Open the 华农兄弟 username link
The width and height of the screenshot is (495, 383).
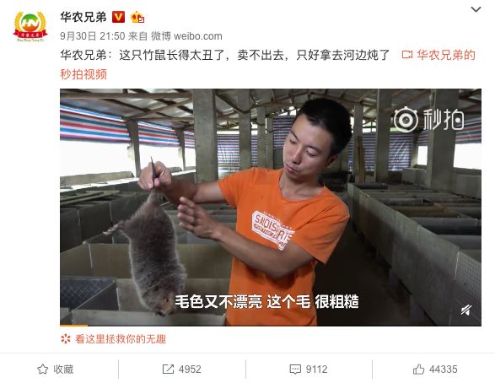tap(83, 17)
